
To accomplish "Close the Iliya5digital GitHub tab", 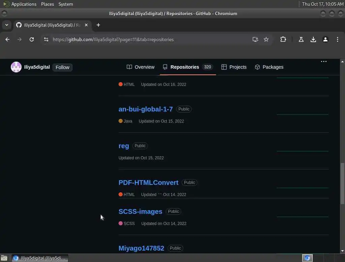I will point(86,25).
